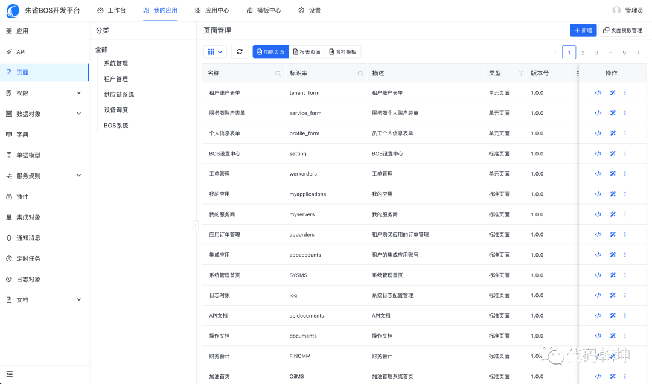Open more actions for tenant_form row
652x384 pixels.
[625, 93]
